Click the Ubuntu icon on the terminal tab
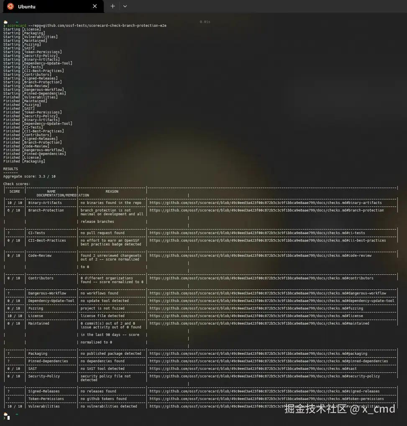This screenshot has width=407, height=426. (x=11, y=6)
